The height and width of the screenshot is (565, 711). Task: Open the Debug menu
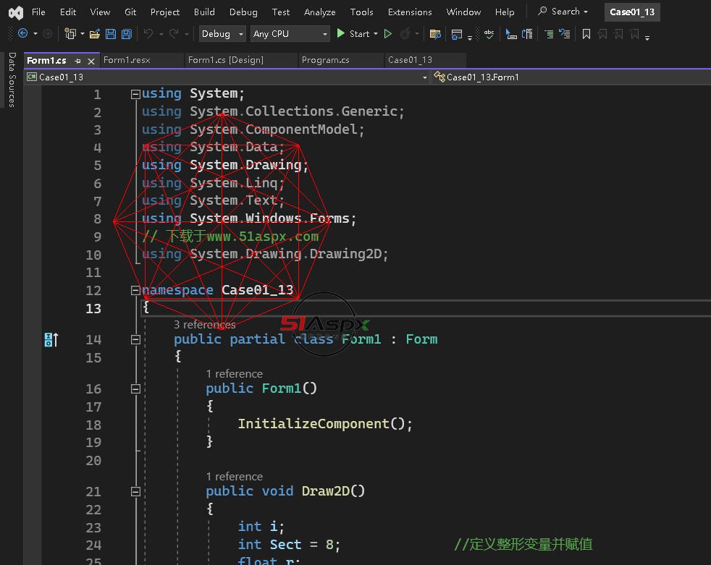pos(243,12)
